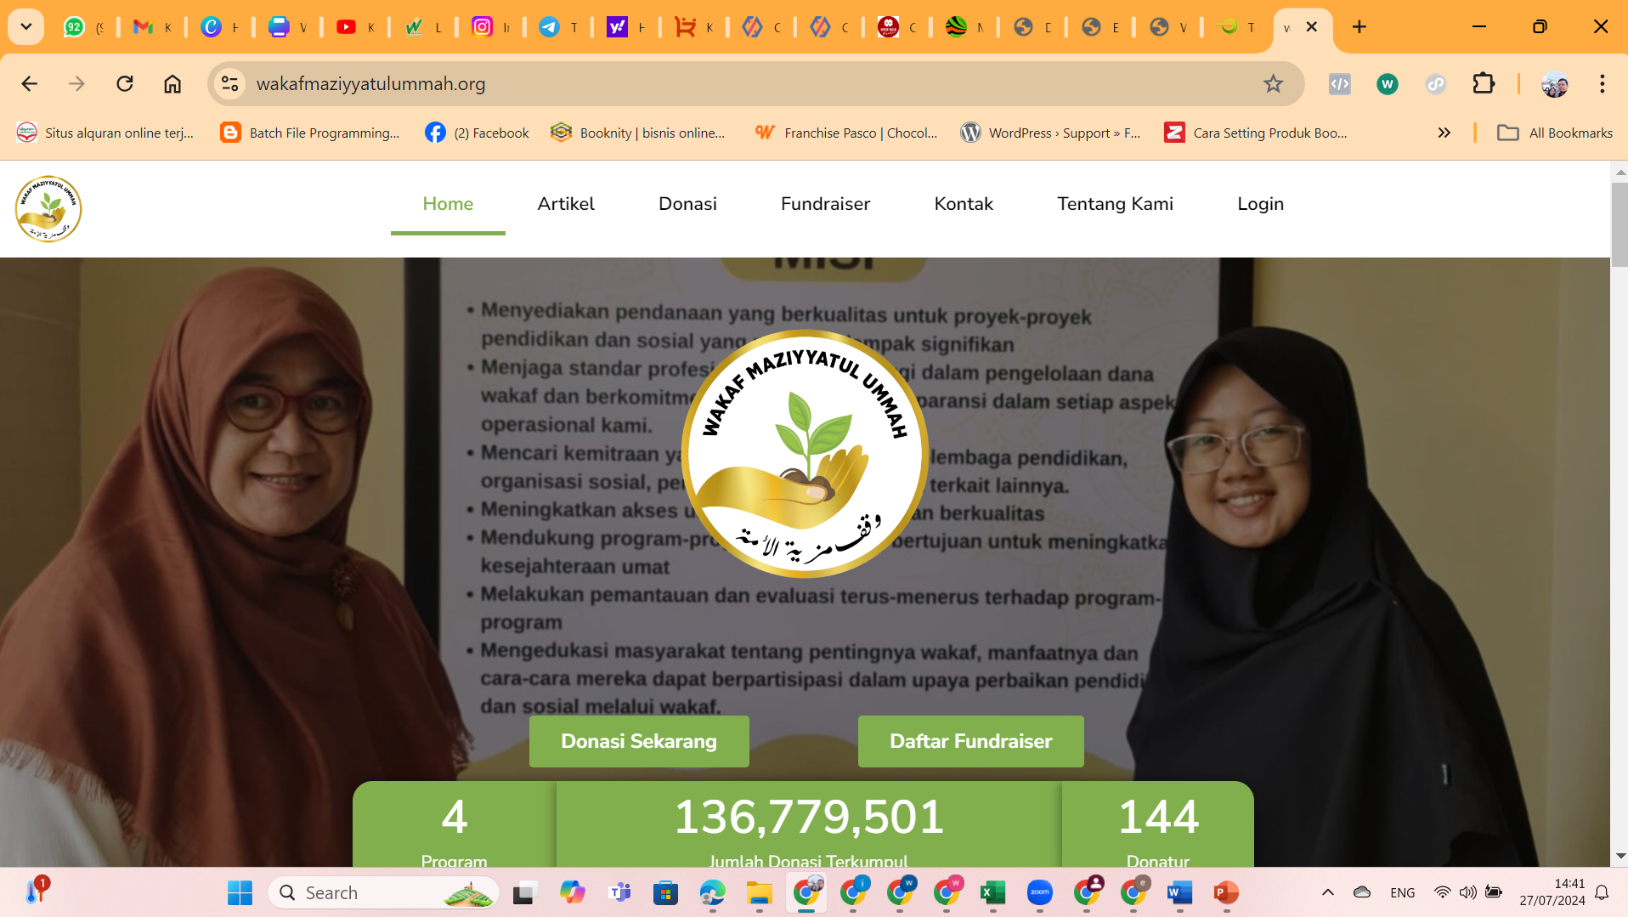
Task: Open Zoom from the taskbar
Action: (x=1039, y=892)
